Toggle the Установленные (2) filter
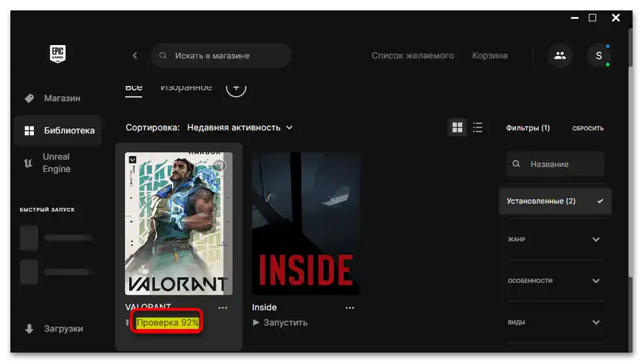Image resolution: width=643 pixels, height=363 pixels. pyautogui.click(x=555, y=201)
